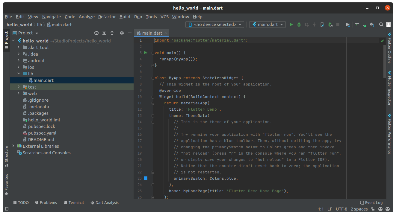Start debugging with the Debug icon
This screenshot has height=215, width=396.
pos(299,24)
